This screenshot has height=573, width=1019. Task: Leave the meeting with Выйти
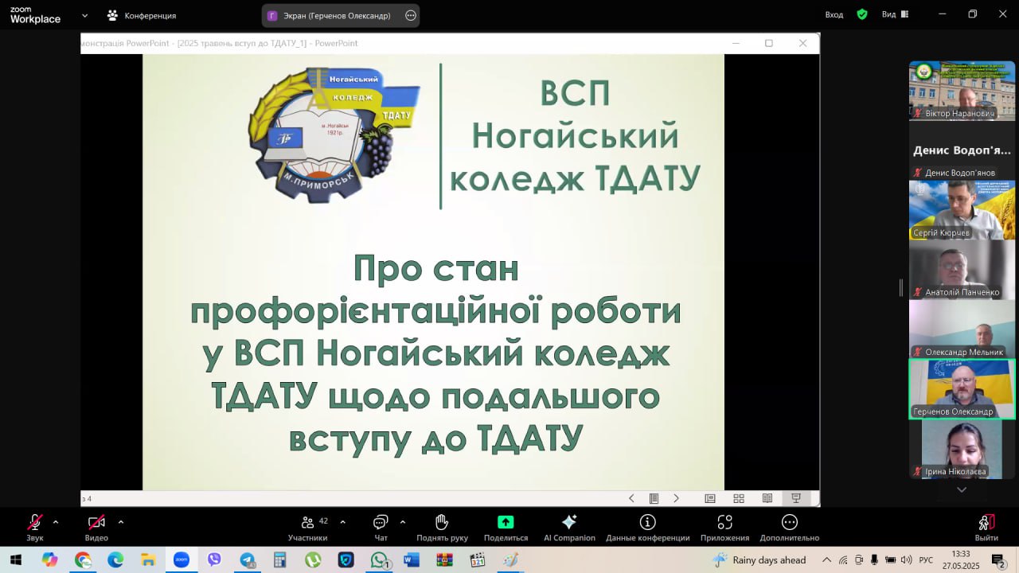pyautogui.click(x=986, y=528)
